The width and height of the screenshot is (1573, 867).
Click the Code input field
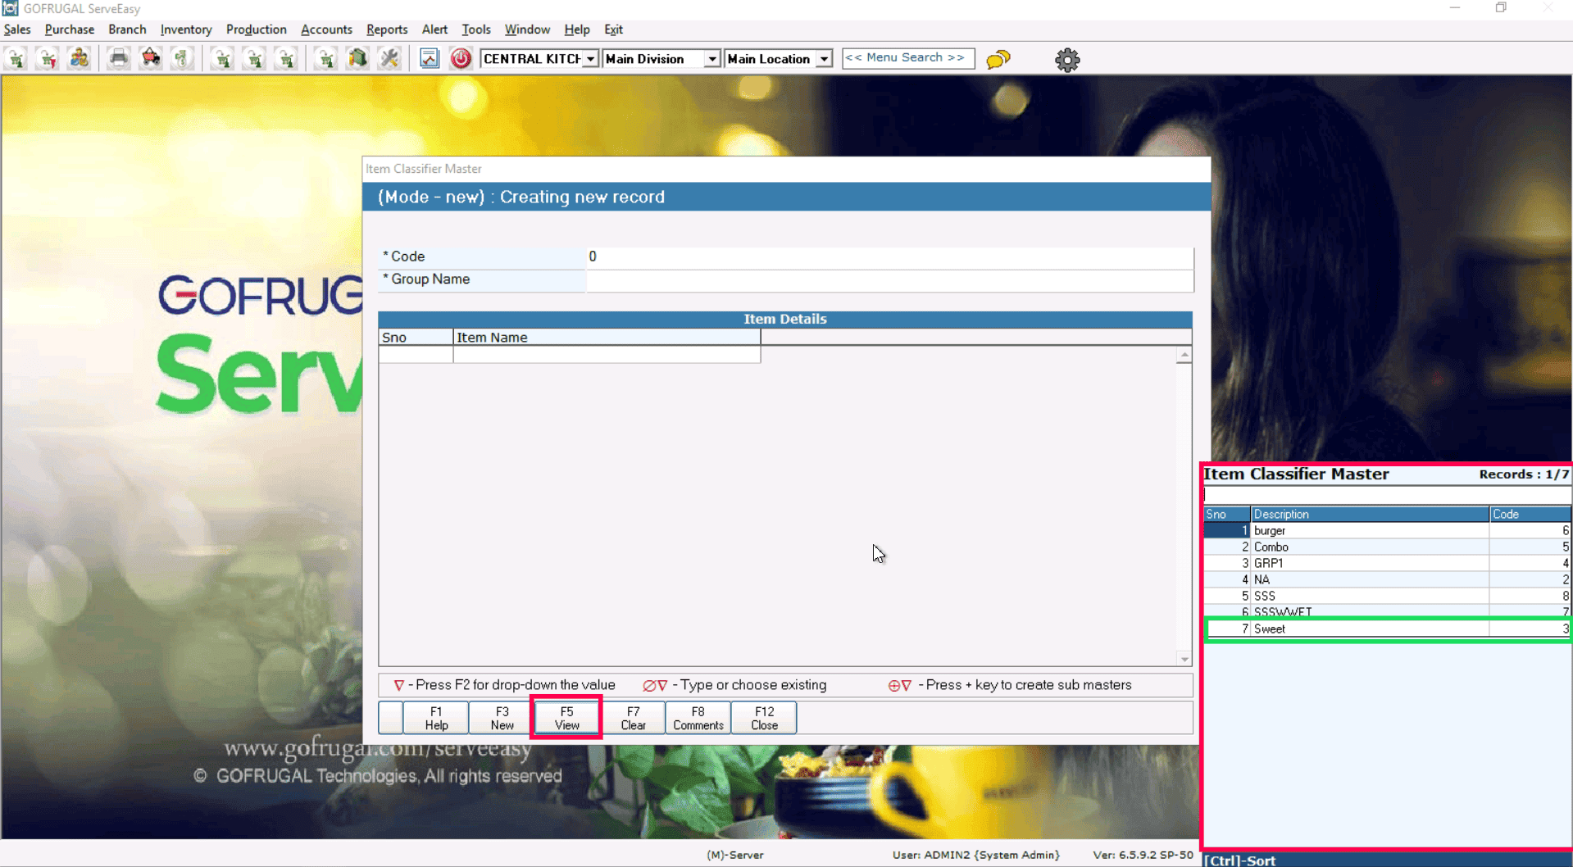[889, 256]
